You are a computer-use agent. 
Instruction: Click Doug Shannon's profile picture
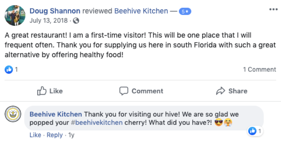coord(15,15)
